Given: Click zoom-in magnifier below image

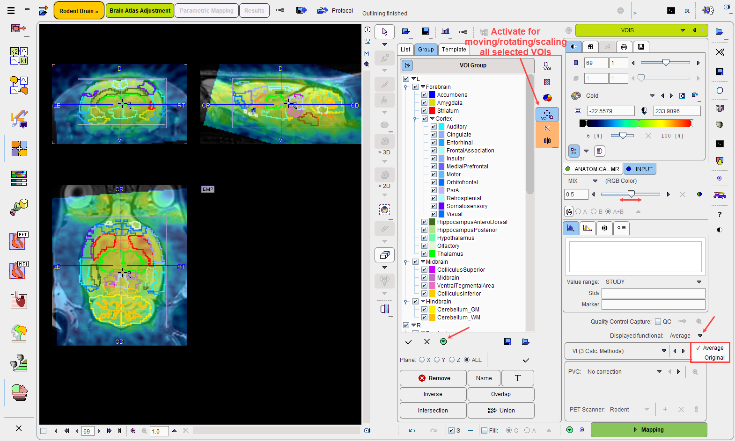Looking at the screenshot, I should tap(133, 431).
